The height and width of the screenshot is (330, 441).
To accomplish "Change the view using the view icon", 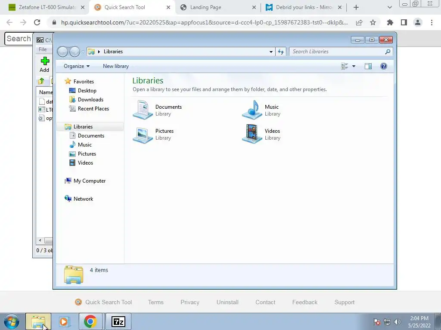I will [x=345, y=66].
